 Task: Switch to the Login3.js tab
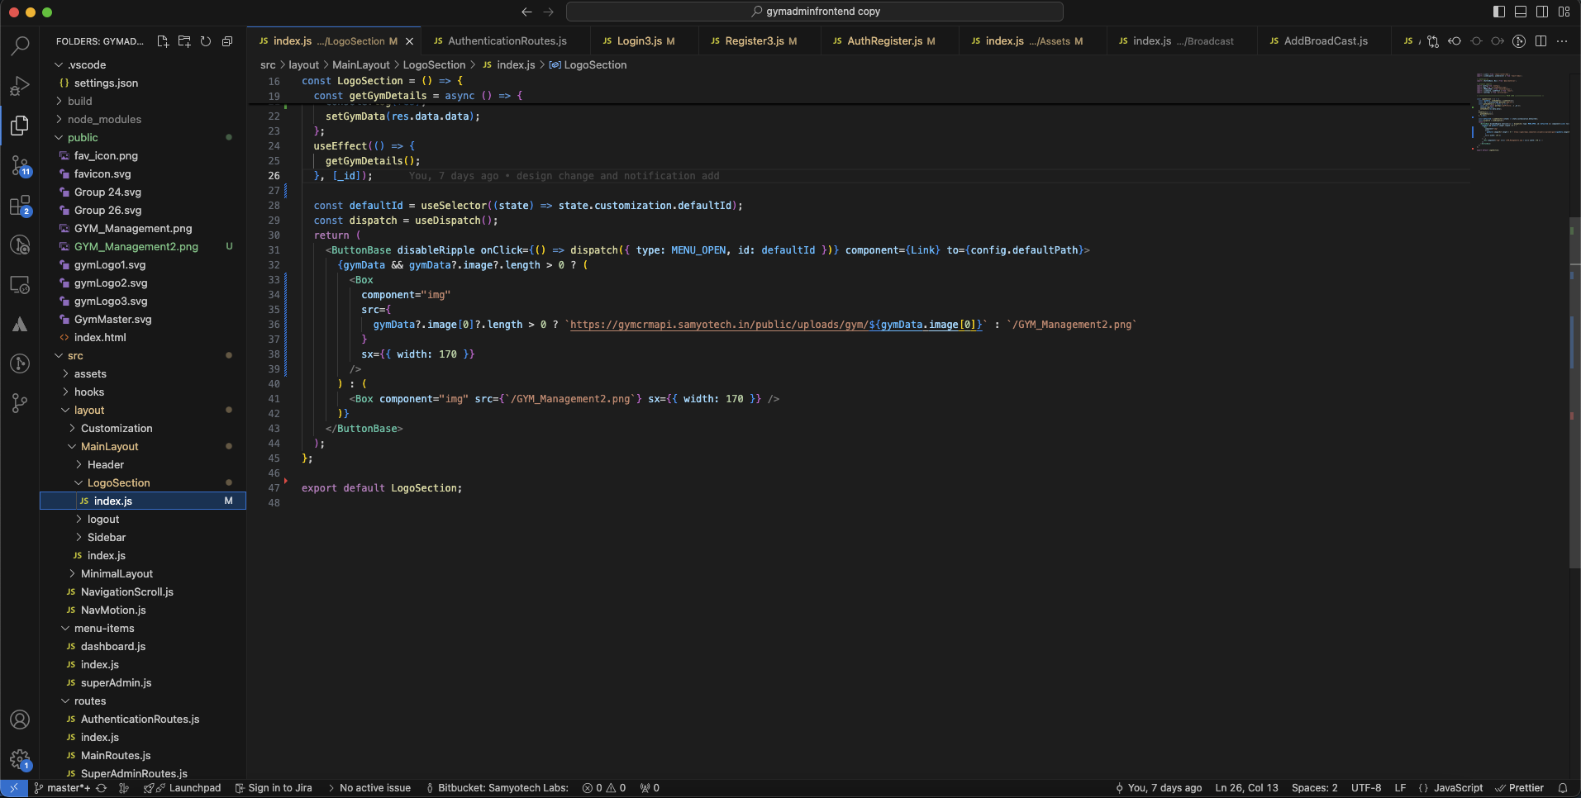639,41
